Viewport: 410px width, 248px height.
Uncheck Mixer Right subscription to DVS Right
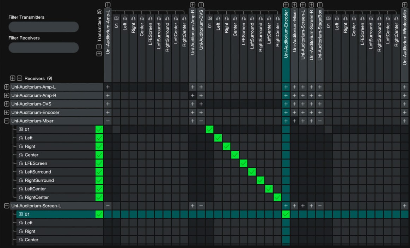(226, 146)
